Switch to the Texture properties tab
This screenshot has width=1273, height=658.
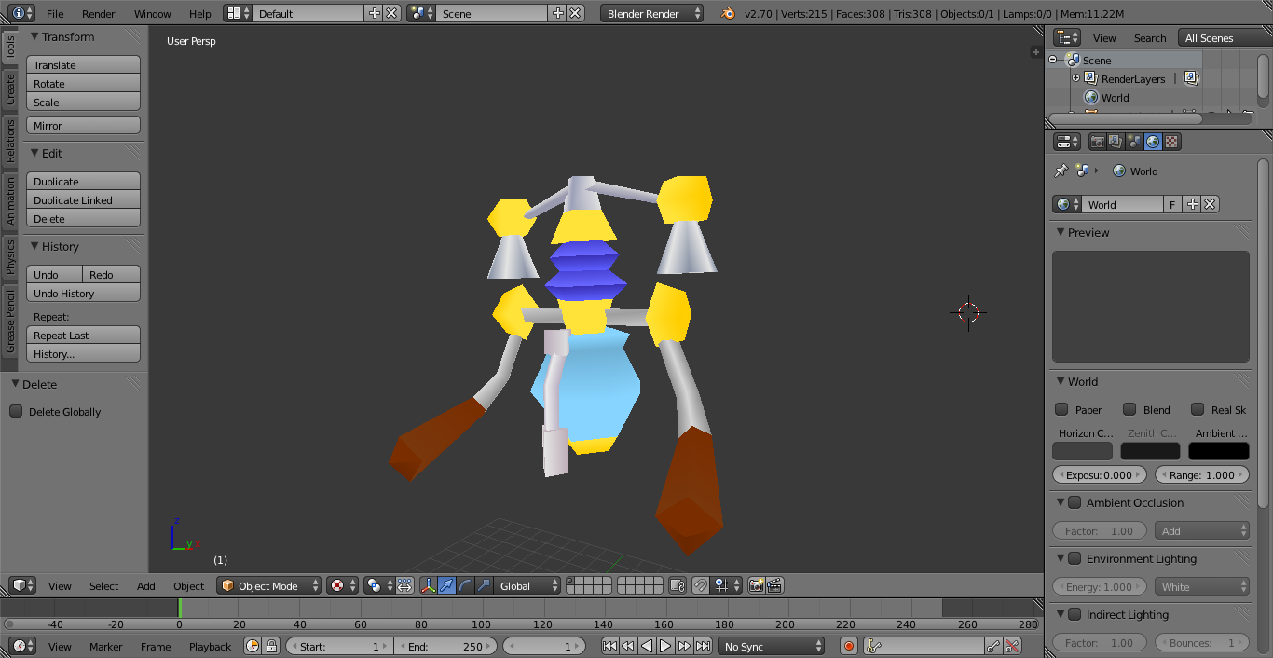click(x=1171, y=142)
